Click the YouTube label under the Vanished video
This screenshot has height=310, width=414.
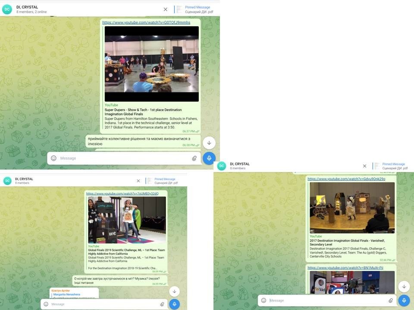coord(316,236)
